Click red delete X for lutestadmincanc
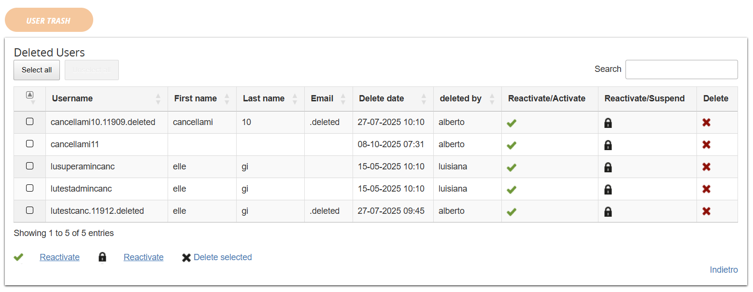Image resolution: width=753 pixels, height=292 pixels. 706,189
